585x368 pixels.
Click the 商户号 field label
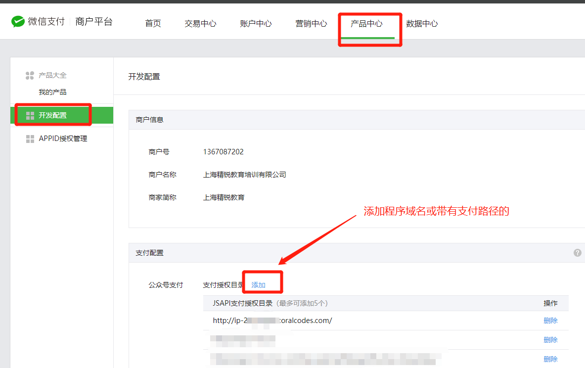[159, 152]
